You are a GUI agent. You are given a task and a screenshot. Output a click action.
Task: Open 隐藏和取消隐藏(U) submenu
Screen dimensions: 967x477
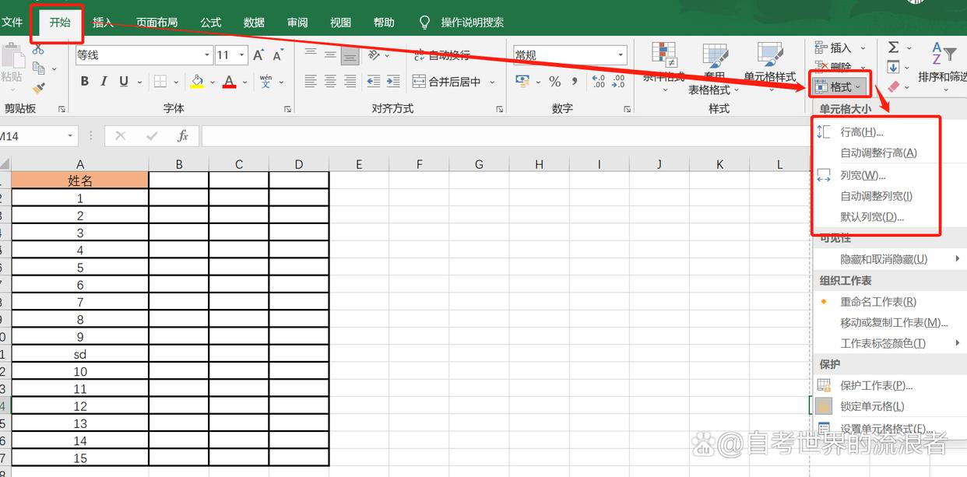[x=888, y=259]
